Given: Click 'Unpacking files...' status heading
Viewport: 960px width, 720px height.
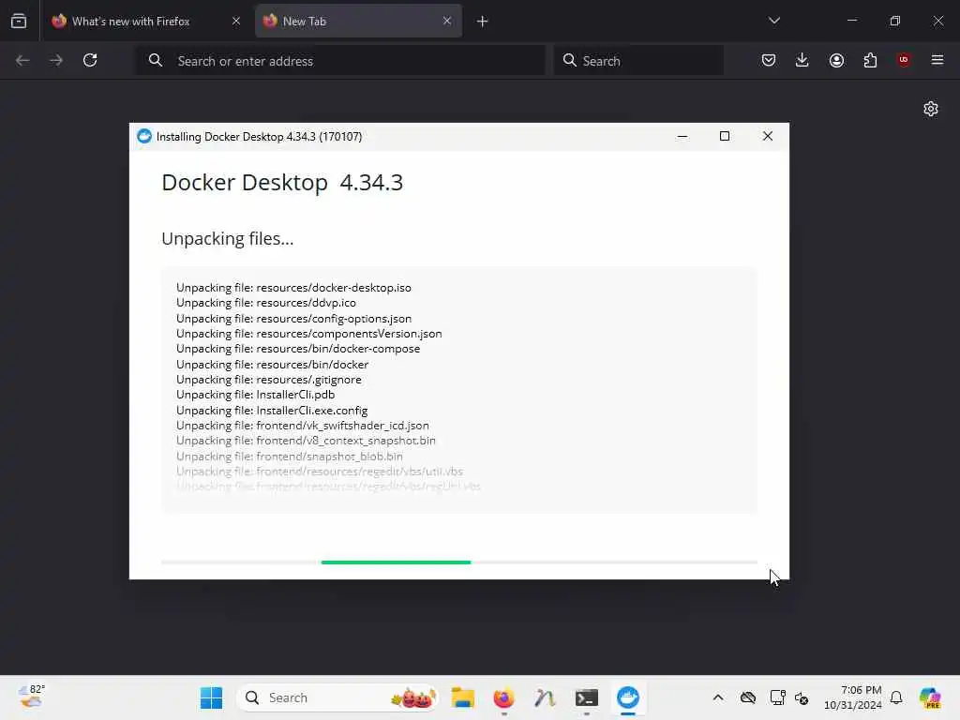Looking at the screenshot, I should (228, 239).
